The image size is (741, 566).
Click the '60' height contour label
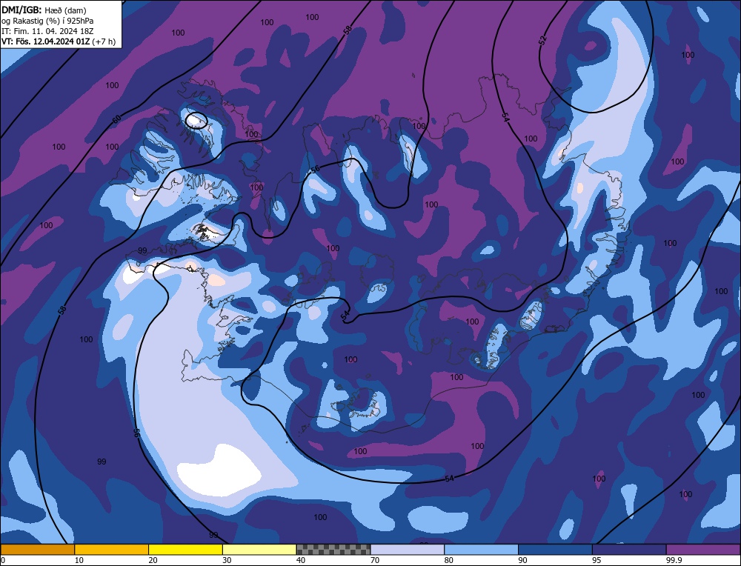pyautogui.click(x=116, y=120)
